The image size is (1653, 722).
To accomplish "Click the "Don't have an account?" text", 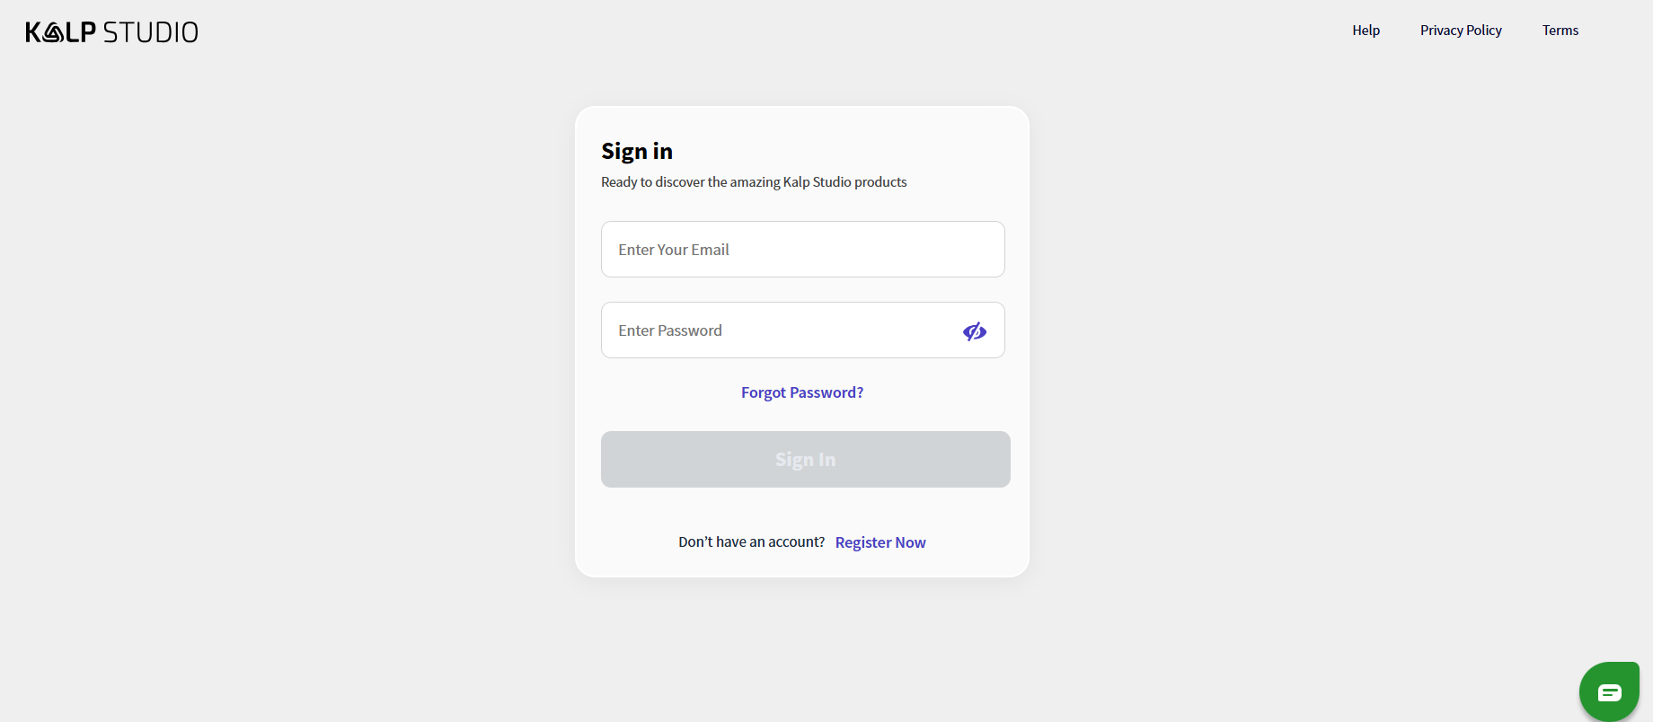I will pos(751,542).
